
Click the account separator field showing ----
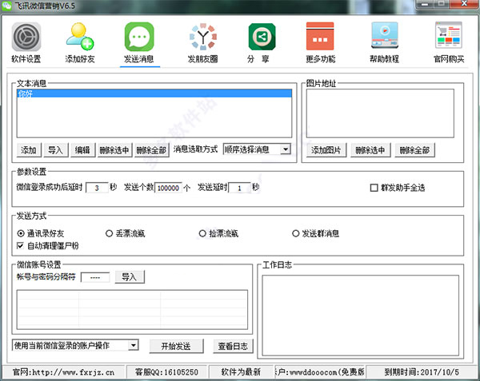point(95,277)
